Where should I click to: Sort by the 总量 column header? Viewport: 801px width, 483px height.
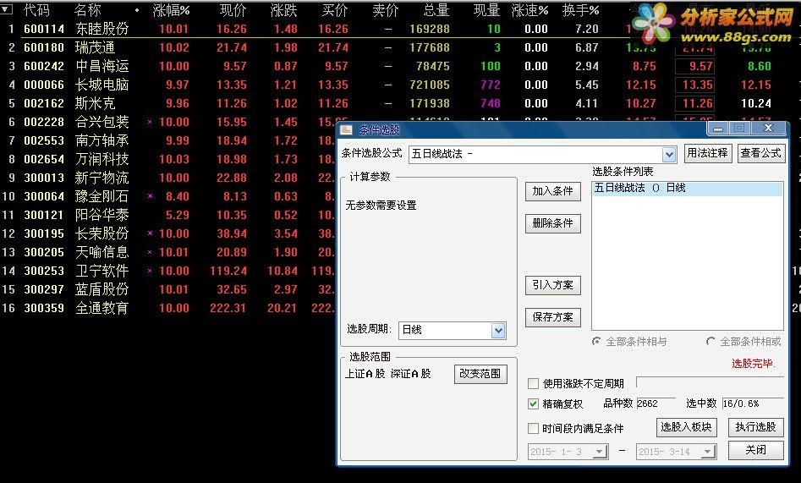(436, 9)
